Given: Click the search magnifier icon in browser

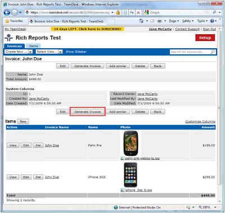Looking at the screenshot, I should 214,12.
